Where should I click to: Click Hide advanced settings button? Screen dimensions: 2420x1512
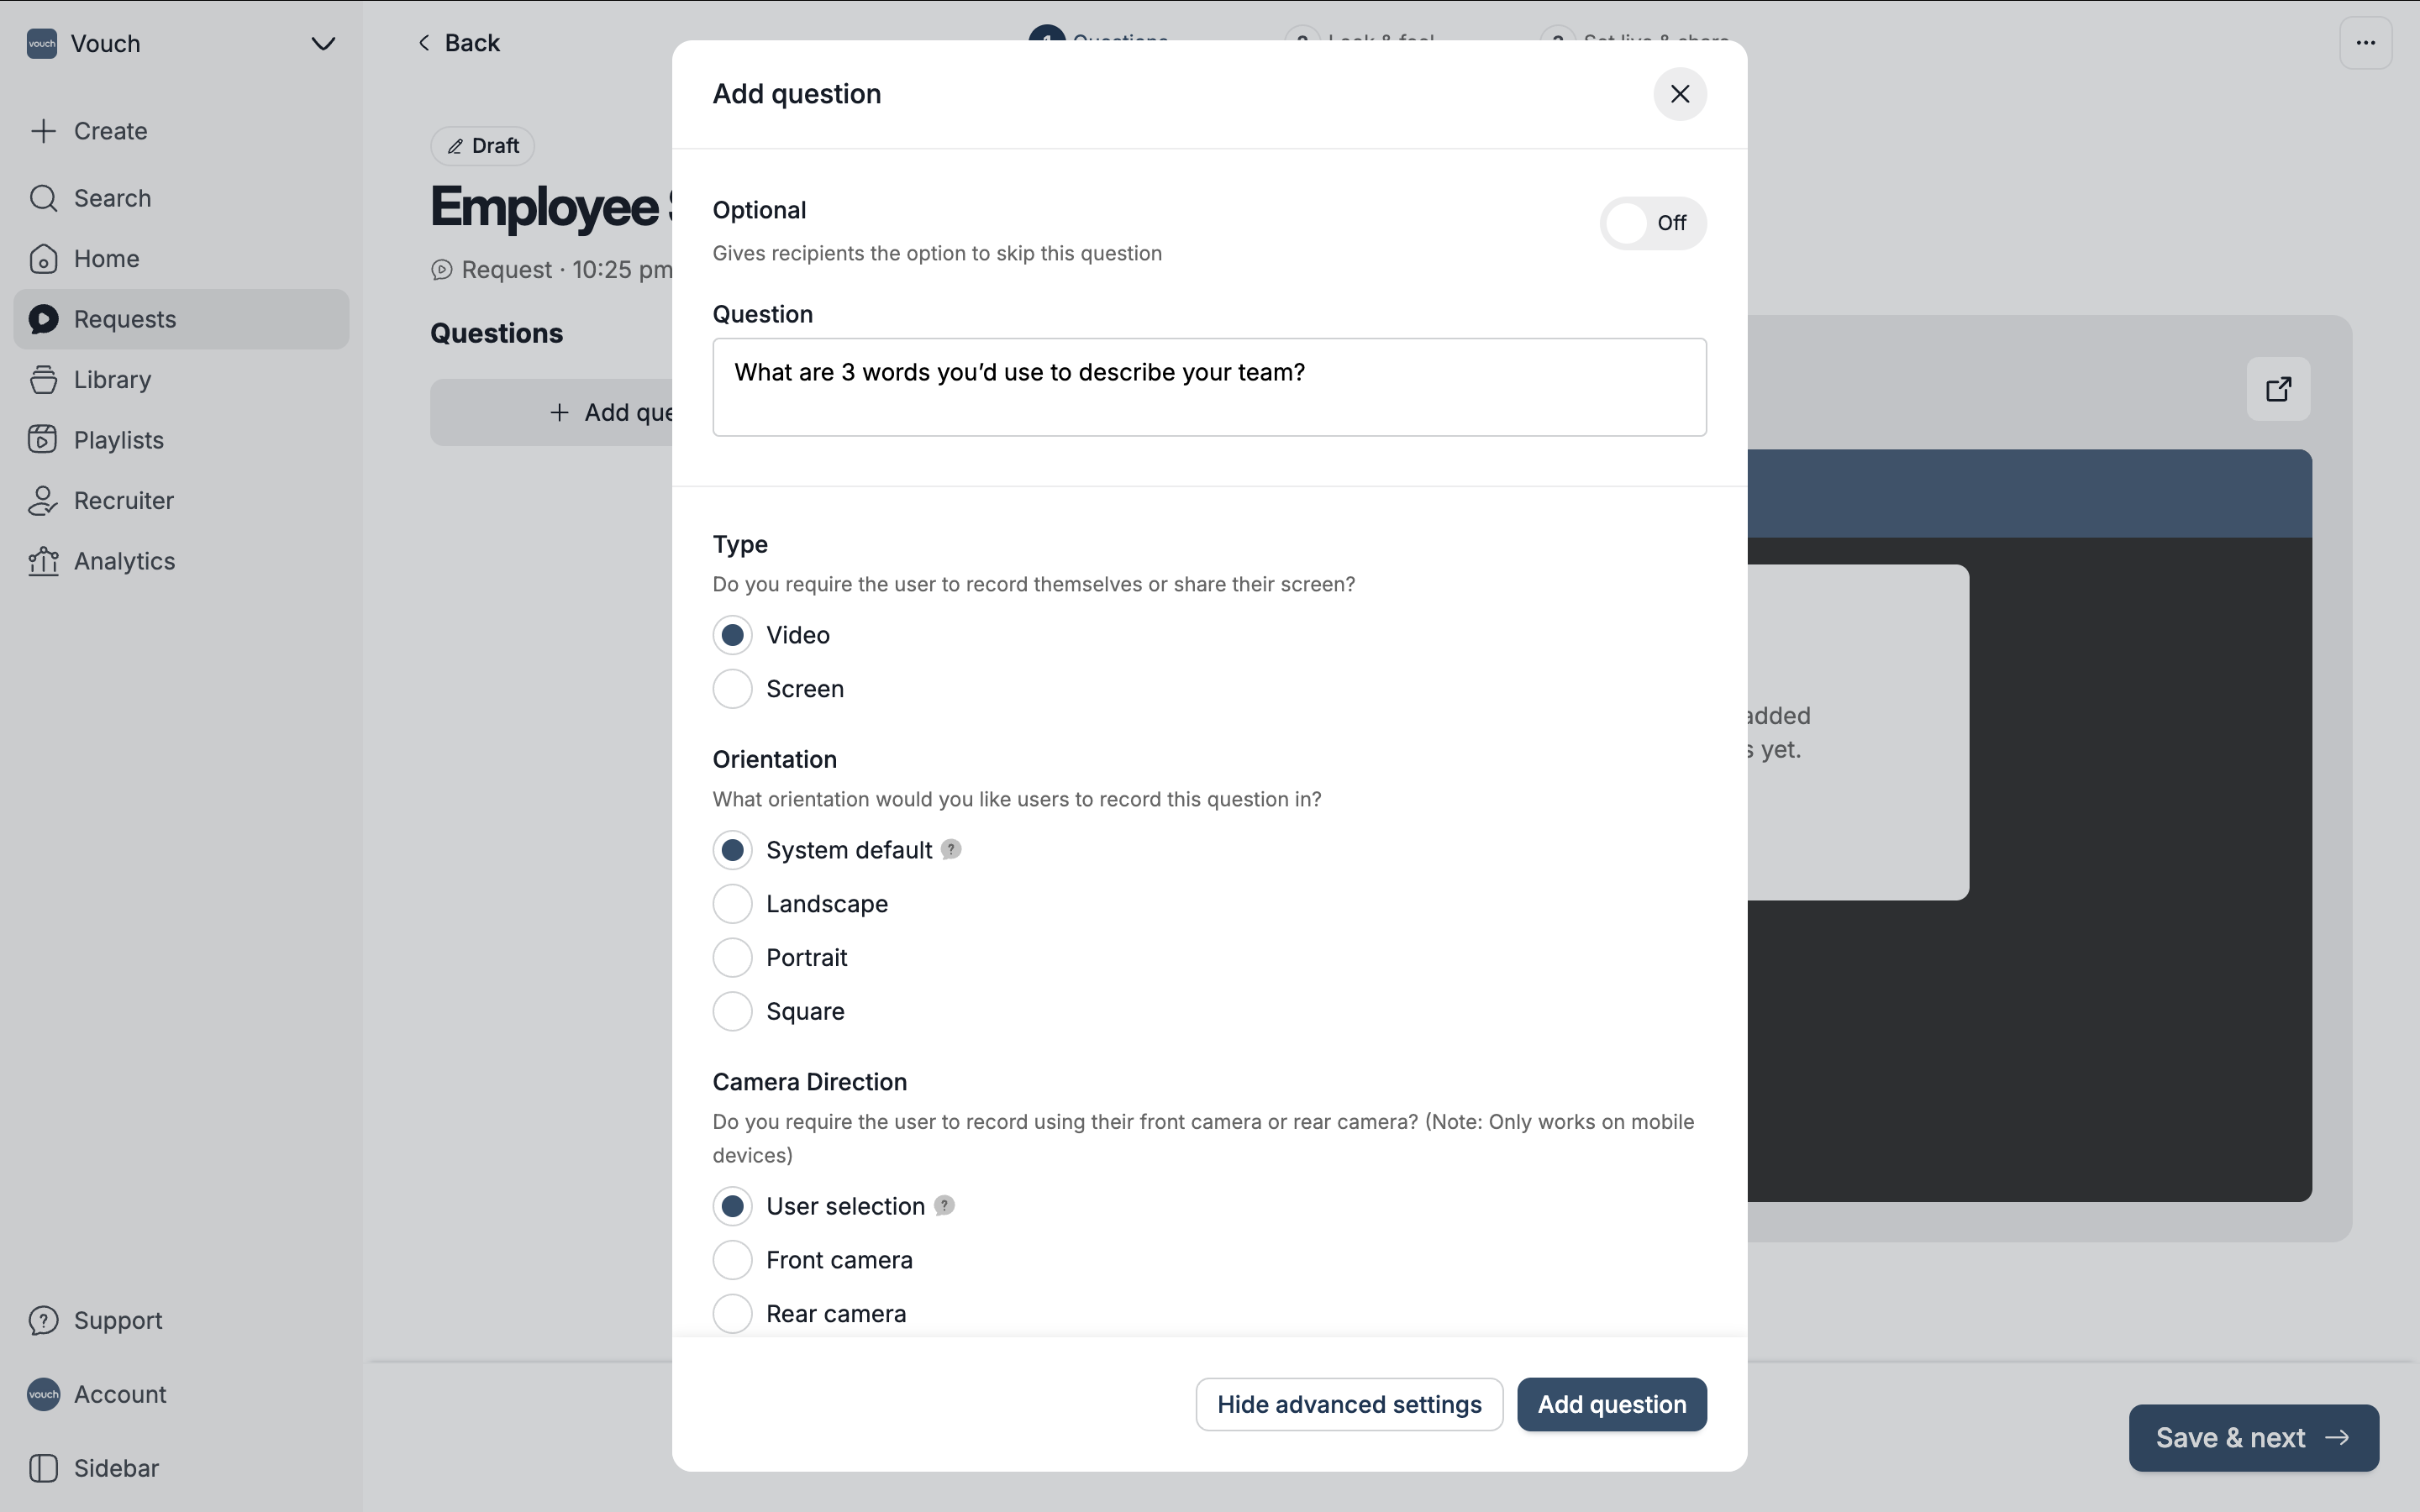(1349, 1404)
